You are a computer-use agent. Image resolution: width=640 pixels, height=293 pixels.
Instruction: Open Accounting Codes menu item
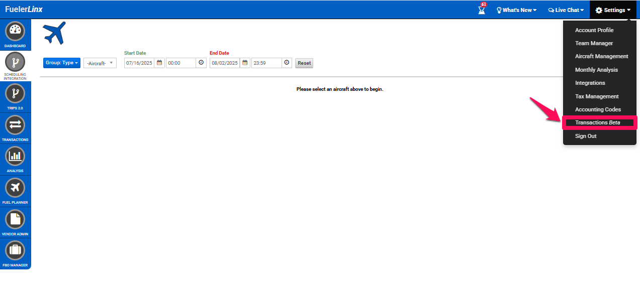(x=598, y=109)
